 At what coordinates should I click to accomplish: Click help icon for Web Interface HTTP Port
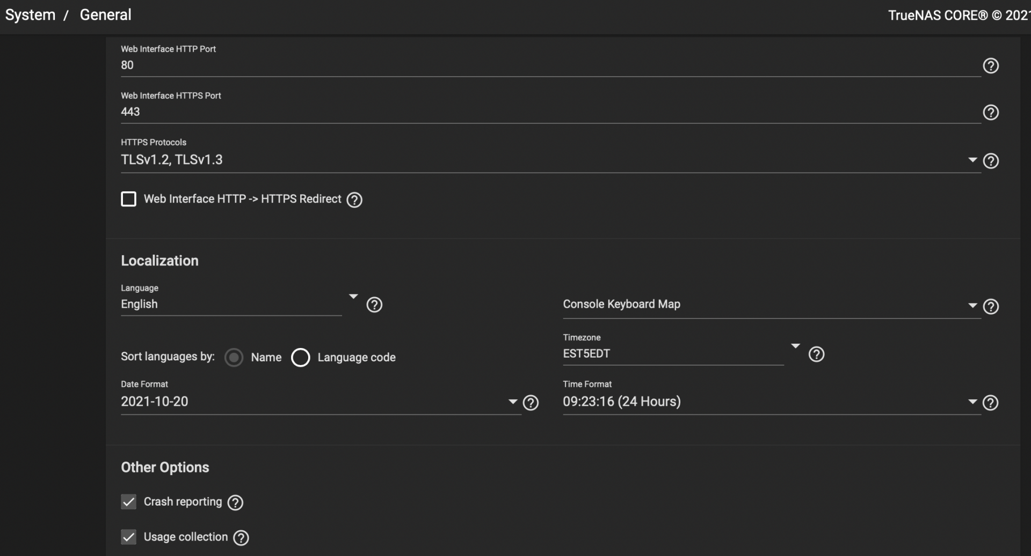coord(990,65)
